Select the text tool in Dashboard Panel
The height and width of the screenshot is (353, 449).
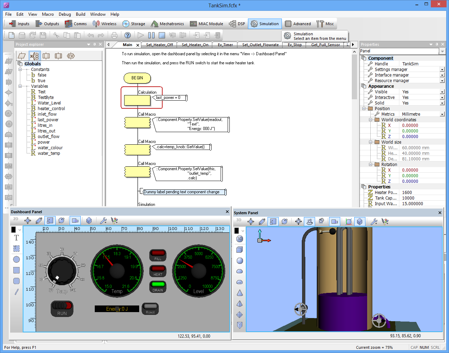pyautogui.click(x=16, y=238)
